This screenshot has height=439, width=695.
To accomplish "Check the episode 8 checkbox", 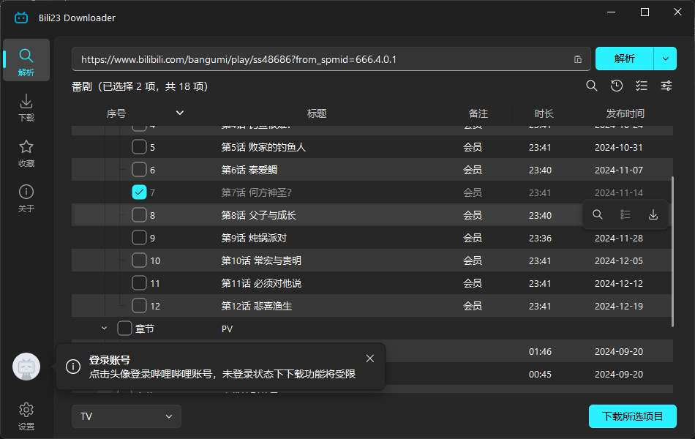I will (x=139, y=214).
